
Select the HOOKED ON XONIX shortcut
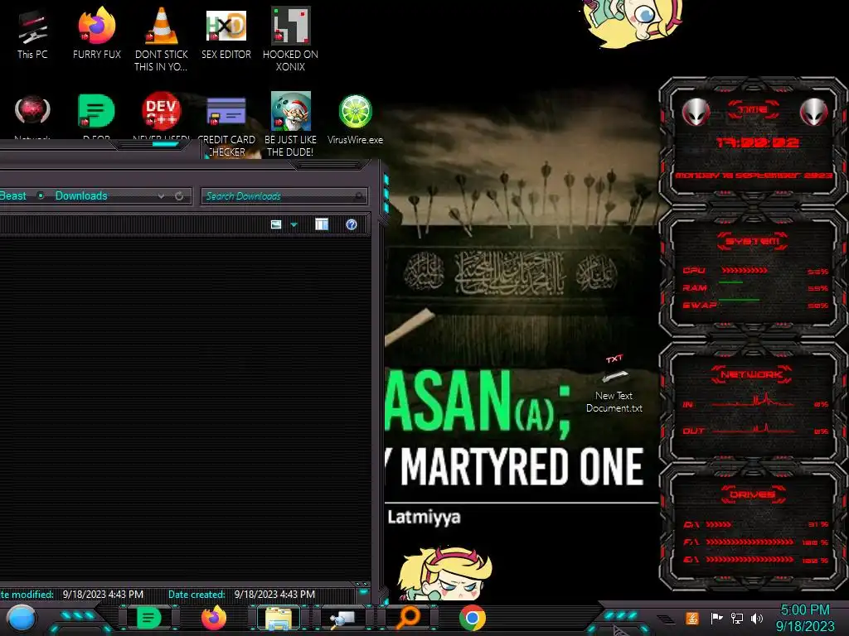291,40
